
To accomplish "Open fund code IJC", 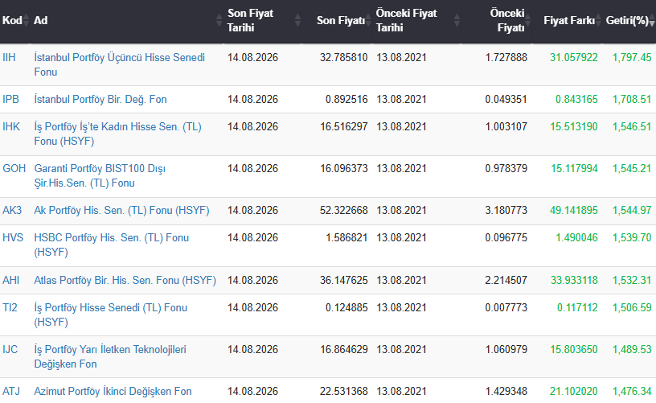I will [x=10, y=349].
